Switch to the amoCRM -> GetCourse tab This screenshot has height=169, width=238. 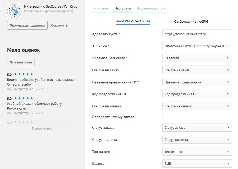133,22
